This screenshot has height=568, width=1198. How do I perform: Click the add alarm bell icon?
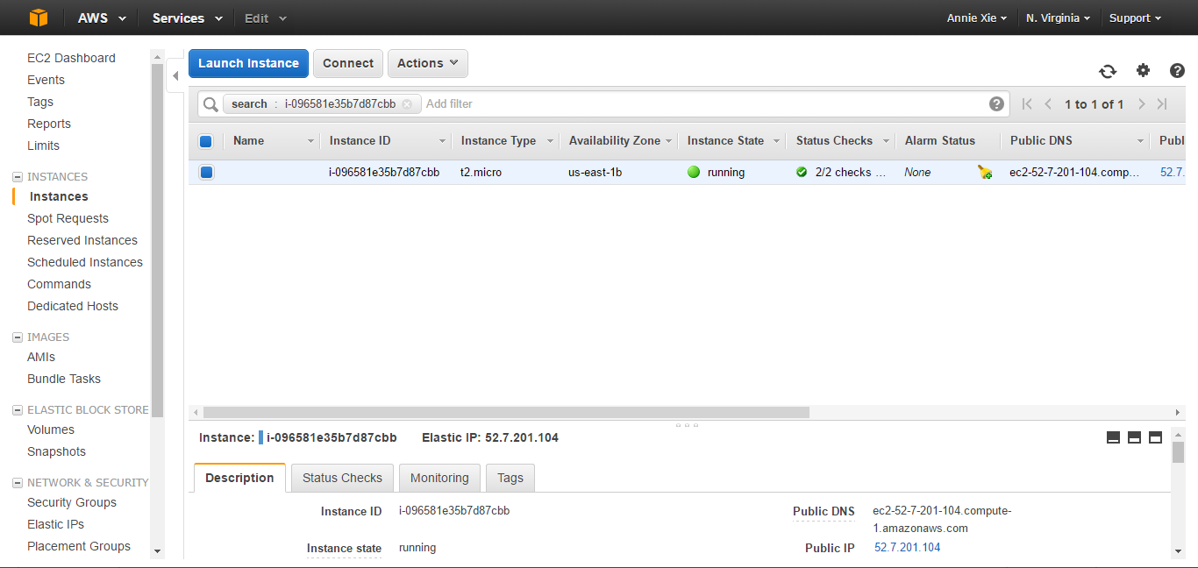point(985,172)
